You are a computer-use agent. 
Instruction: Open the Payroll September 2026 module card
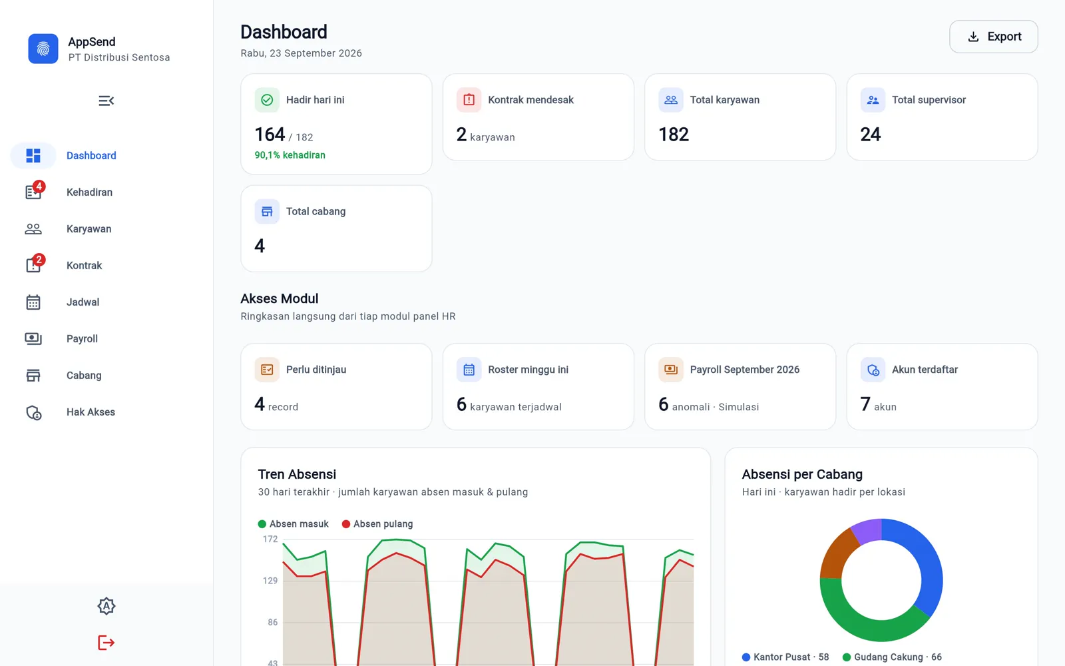740,386
